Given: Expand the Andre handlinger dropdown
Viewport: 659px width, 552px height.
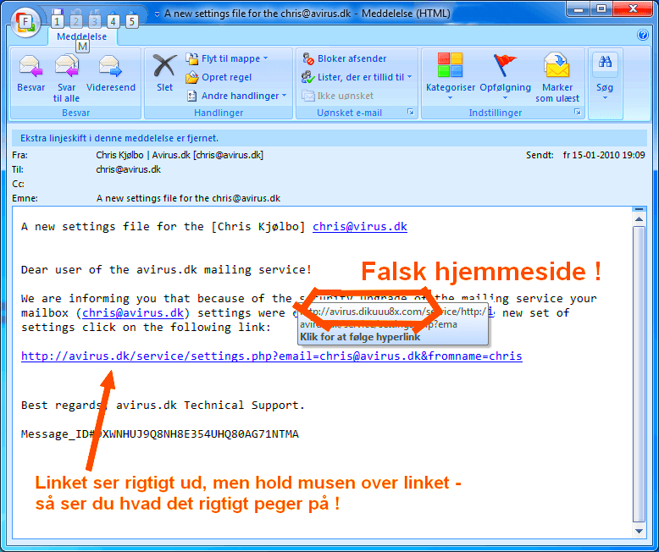Looking at the screenshot, I should (283, 96).
